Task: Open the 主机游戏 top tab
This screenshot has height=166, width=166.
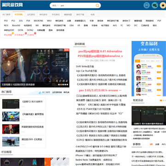Action: (31, 15)
